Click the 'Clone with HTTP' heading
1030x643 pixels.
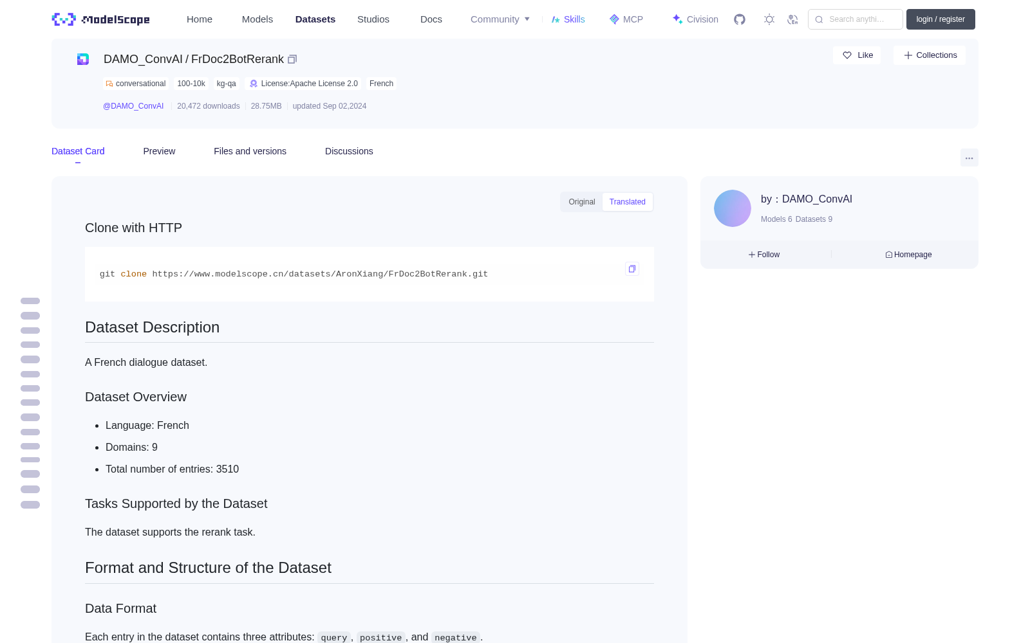133,228
